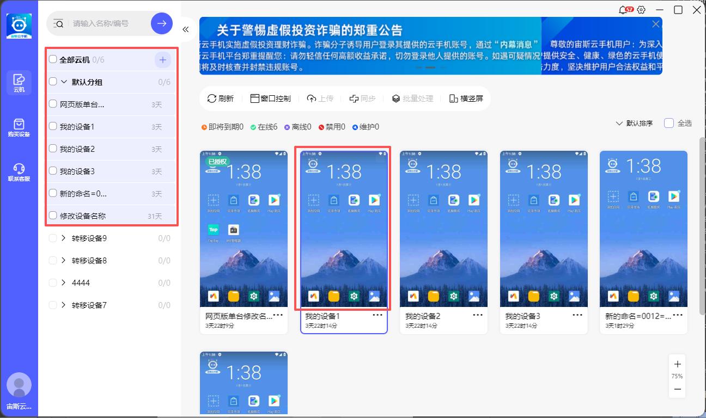The image size is (706, 418).
Task: Click the 刷新 refresh button
Action: (x=221, y=99)
